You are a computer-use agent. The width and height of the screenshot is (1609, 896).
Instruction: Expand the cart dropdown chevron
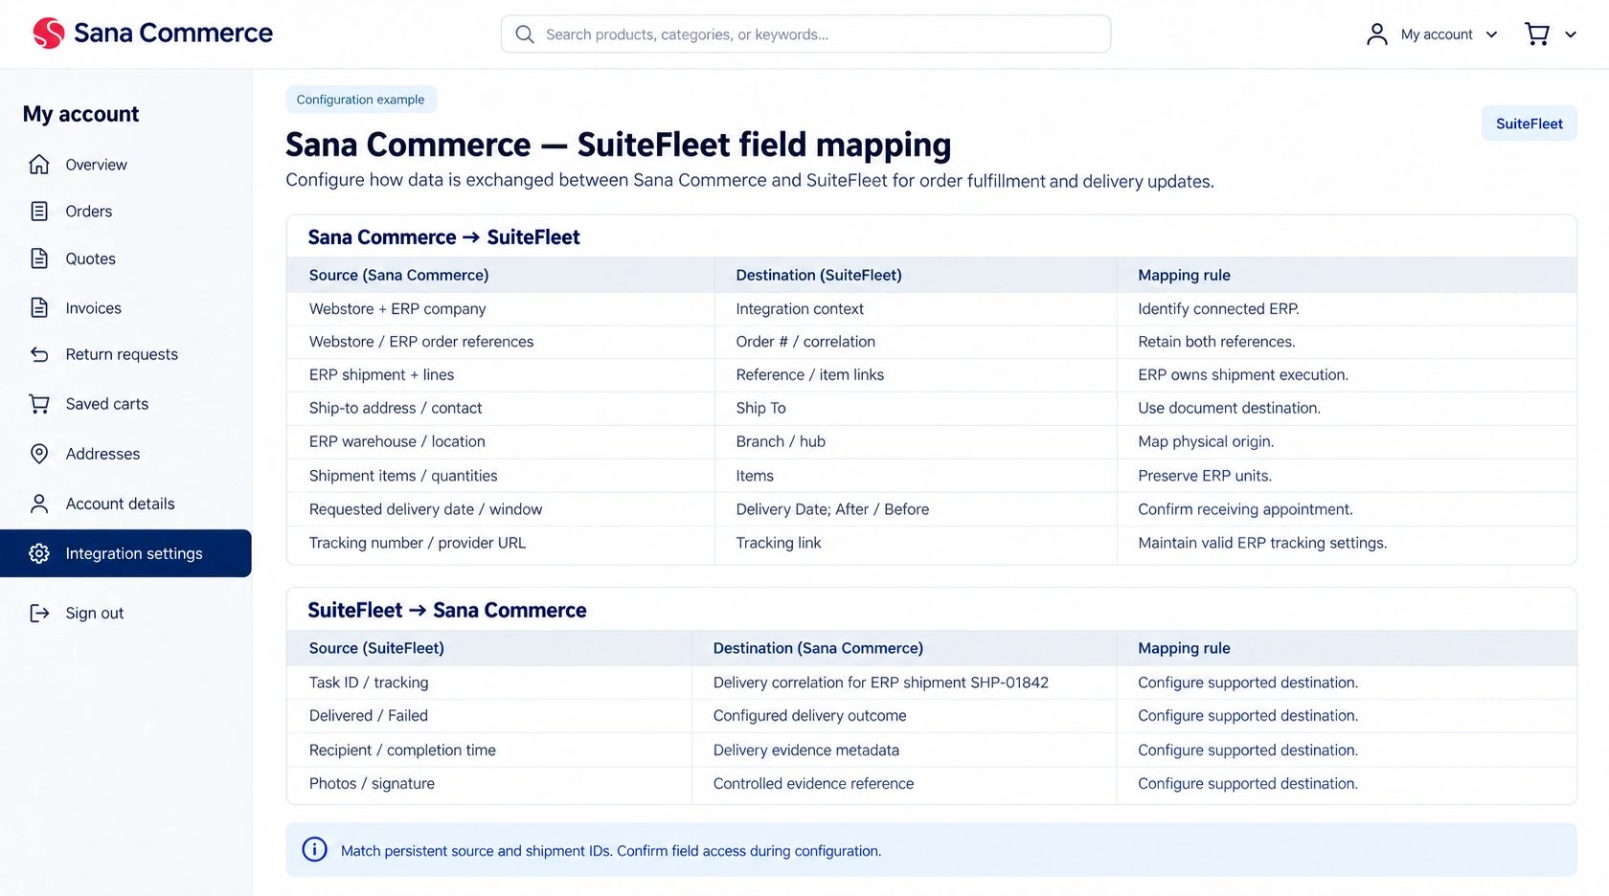(x=1571, y=34)
